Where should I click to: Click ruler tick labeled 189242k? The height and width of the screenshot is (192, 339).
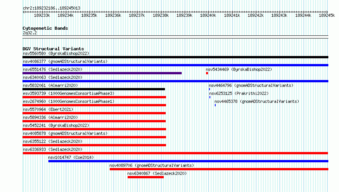256,15
